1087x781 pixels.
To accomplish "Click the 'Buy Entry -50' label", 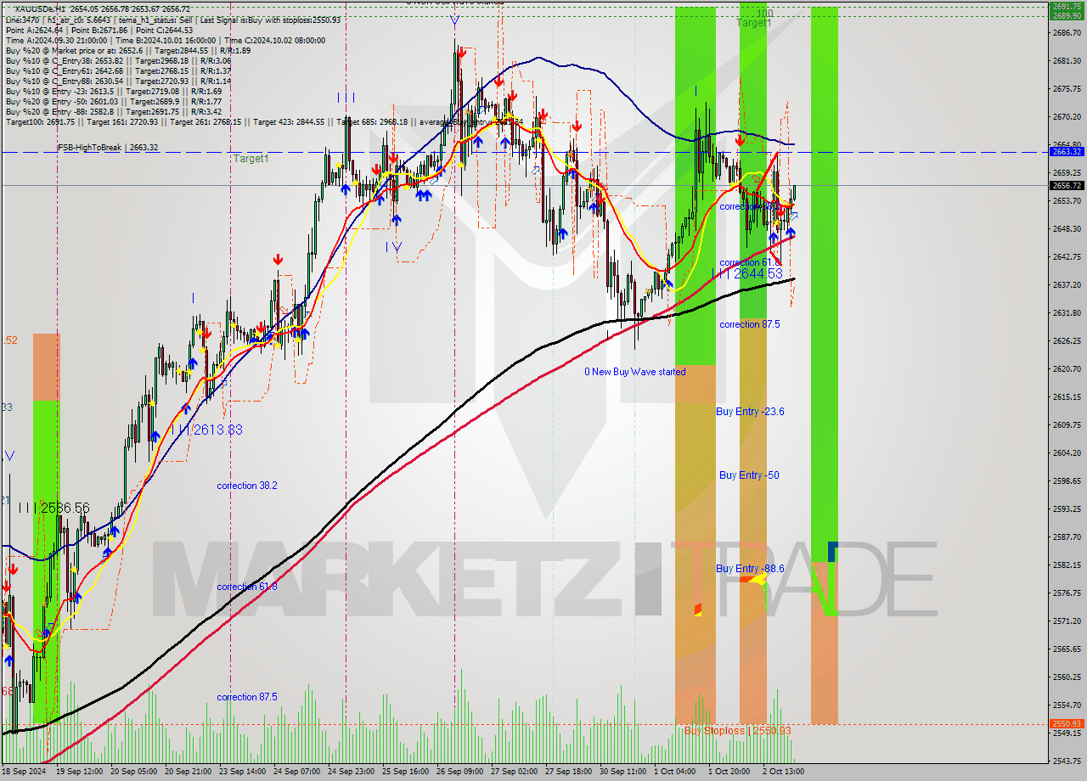I will click(749, 475).
